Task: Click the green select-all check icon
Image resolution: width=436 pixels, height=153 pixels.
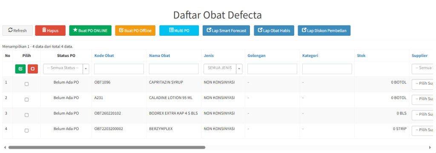Action: coord(20,68)
